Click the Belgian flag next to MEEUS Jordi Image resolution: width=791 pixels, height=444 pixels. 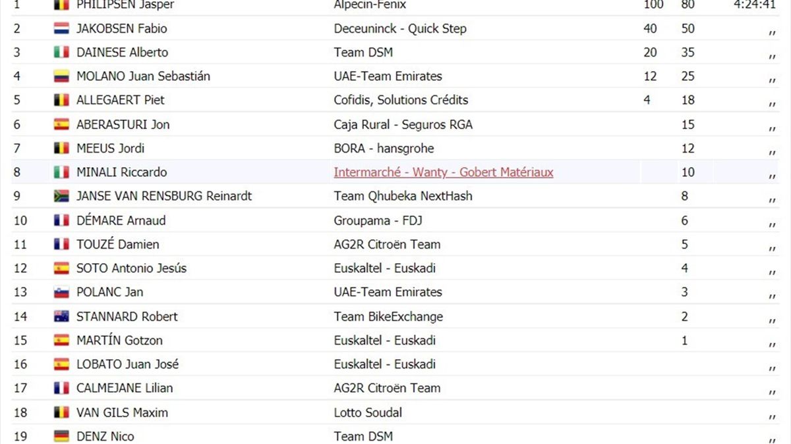(x=61, y=149)
